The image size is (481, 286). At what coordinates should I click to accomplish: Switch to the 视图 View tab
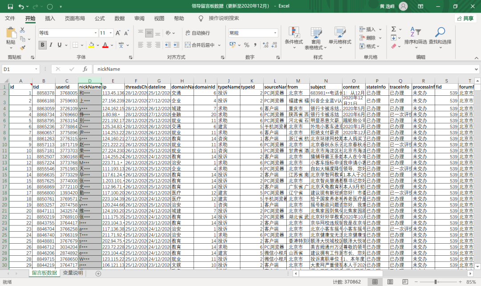pyautogui.click(x=159, y=18)
